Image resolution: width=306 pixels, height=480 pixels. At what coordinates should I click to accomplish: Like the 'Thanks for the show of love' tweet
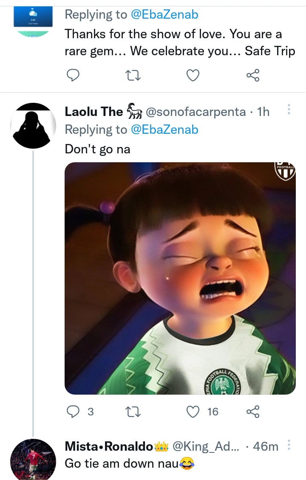click(193, 76)
